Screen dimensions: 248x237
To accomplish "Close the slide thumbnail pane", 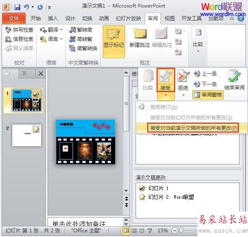I will (41, 73).
